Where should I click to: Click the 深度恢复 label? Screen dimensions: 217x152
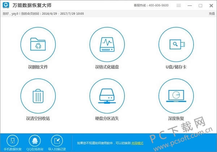pyautogui.click(x=176, y=119)
